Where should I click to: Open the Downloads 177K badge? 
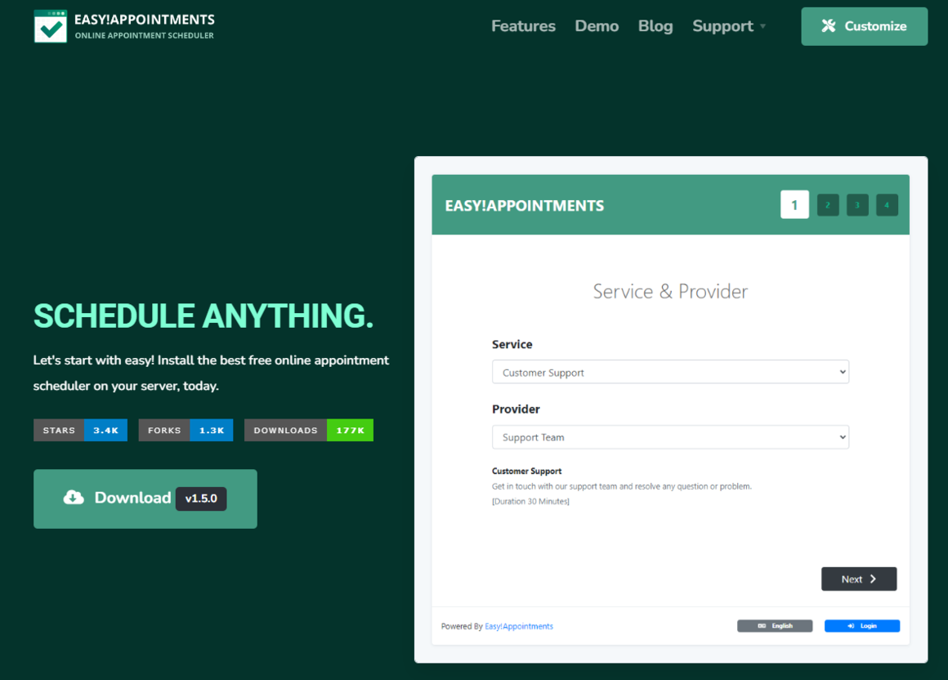pos(308,431)
